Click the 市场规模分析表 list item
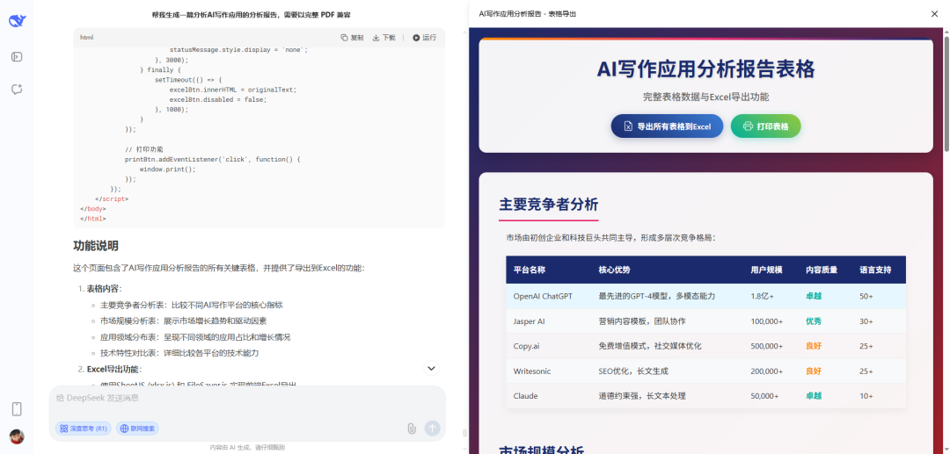950x454 pixels. point(184,321)
